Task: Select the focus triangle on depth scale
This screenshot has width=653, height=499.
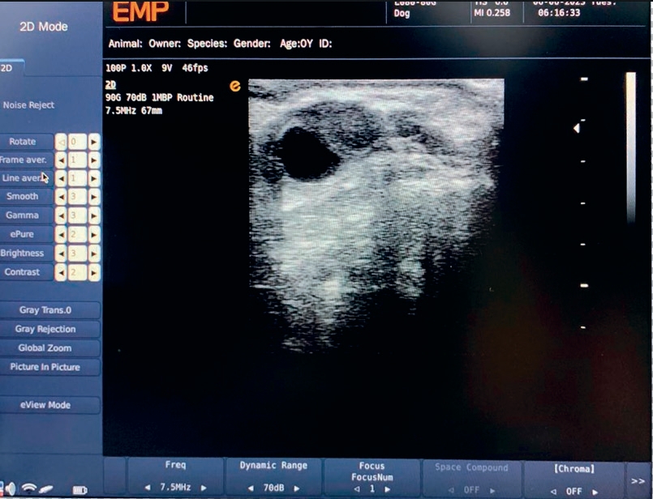Action: (x=577, y=128)
